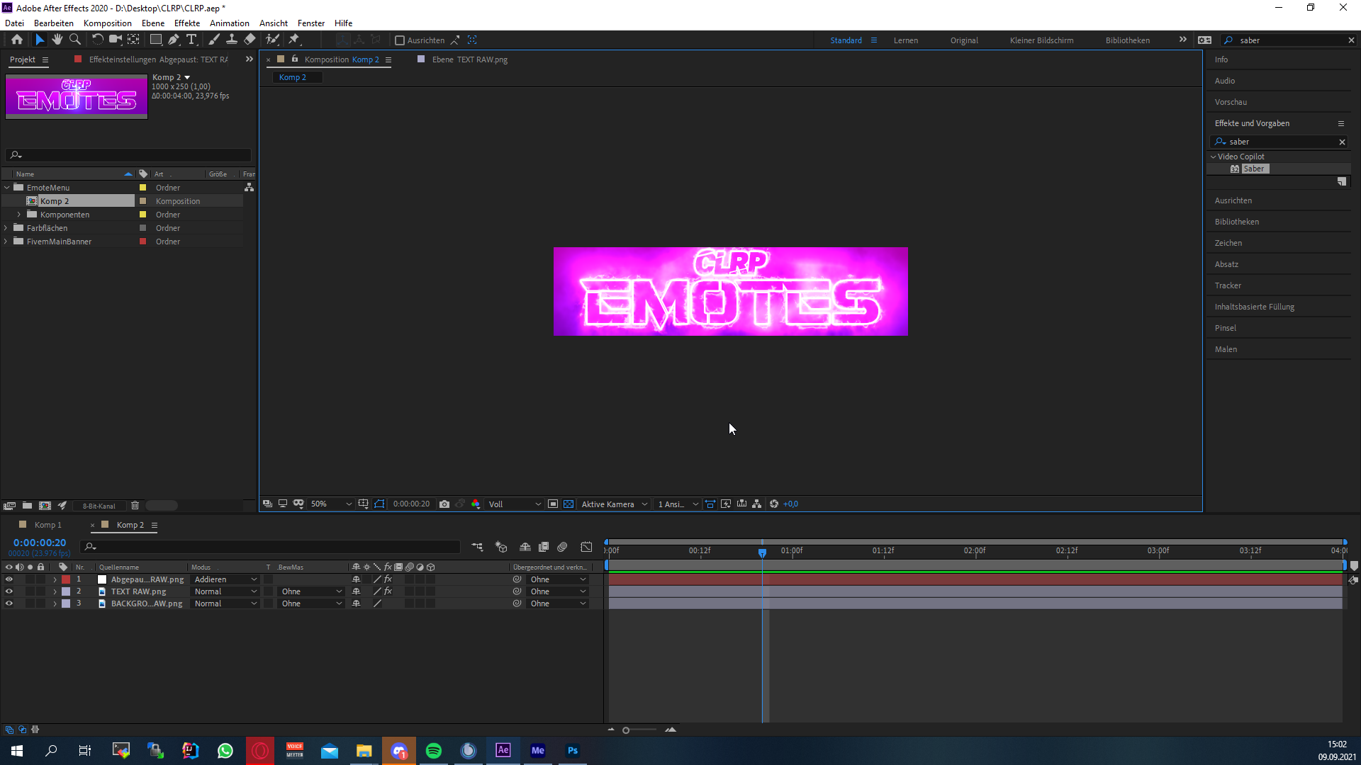Viewport: 1361px width, 765px height.
Task: Open the Zeichen panel
Action: [x=1228, y=243]
